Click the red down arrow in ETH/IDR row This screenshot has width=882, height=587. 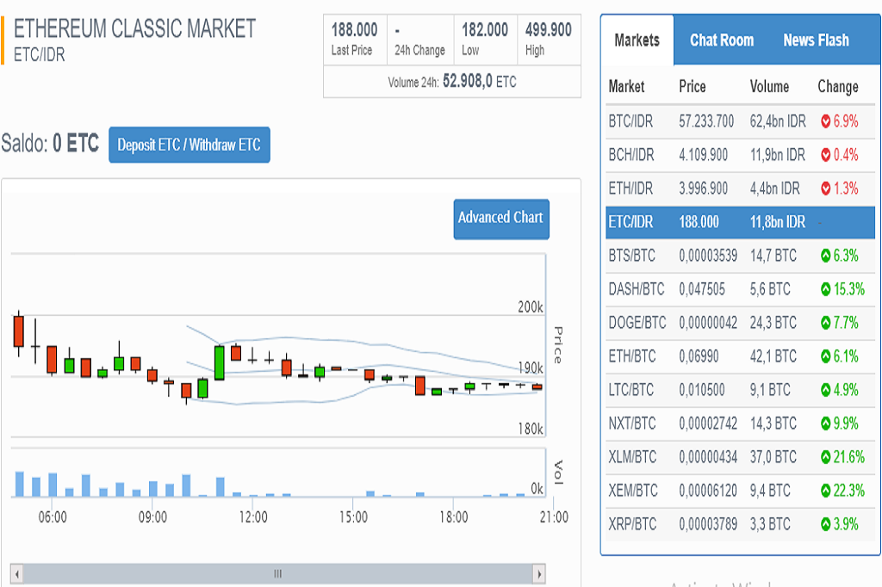click(825, 188)
